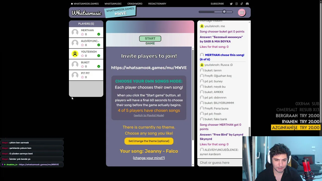This screenshot has width=322, height=181.
Task: Click the "Your song: Jeanny - Falco" text
Action: click(149, 151)
